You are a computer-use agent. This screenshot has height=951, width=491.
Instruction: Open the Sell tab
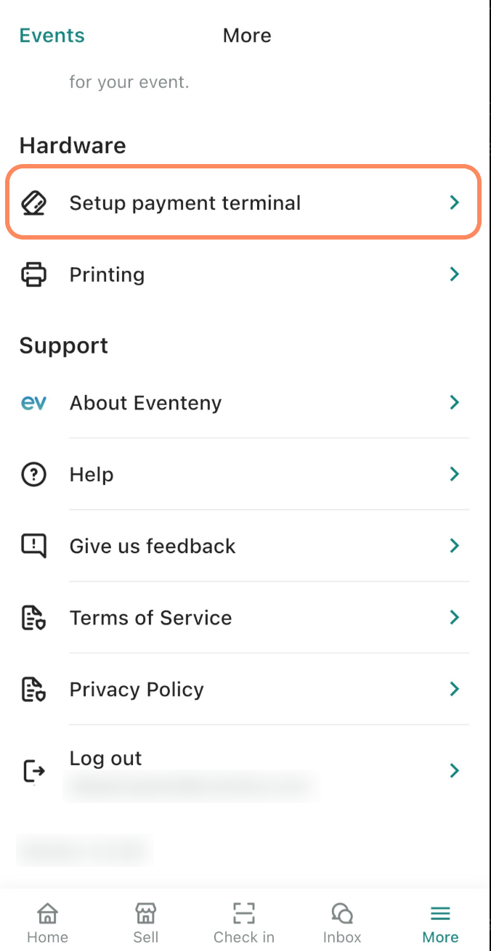tap(146, 923)
